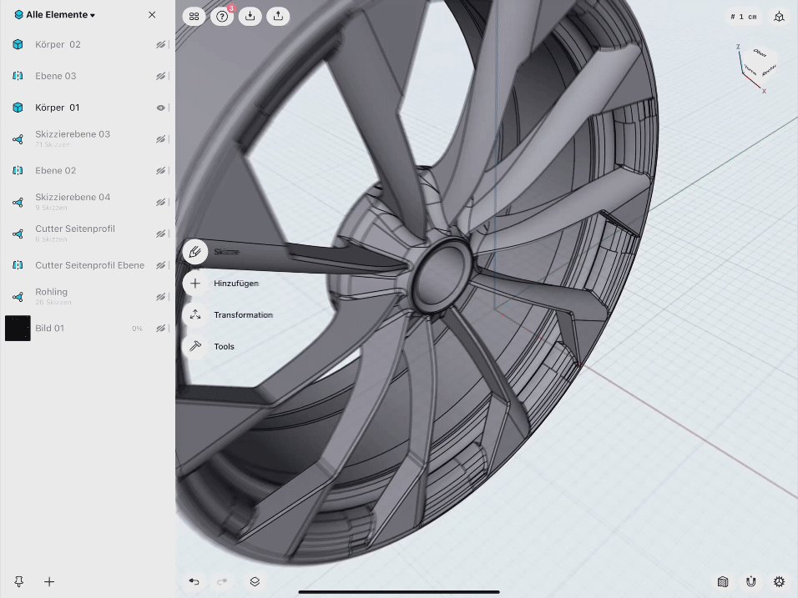
Task: Select the Rohling text label
Action: click(x=52, y=292)
